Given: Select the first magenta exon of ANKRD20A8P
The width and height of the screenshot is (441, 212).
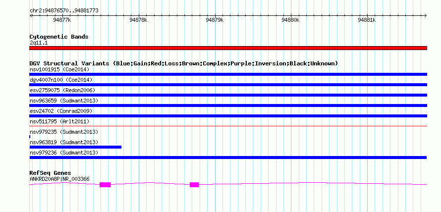Looking at the screenshot, I should click(x=105, y=185).
